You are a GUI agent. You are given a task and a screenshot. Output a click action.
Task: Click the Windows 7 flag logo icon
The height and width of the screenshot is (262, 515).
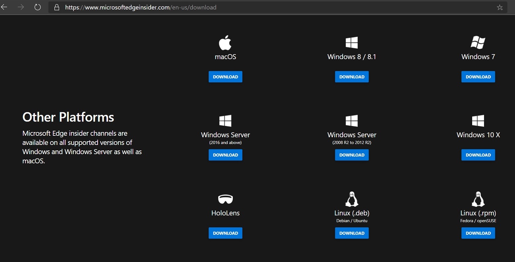tap(478, 43)
